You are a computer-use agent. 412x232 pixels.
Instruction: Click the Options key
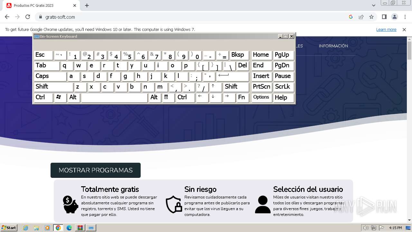click(x=262, y=98)
